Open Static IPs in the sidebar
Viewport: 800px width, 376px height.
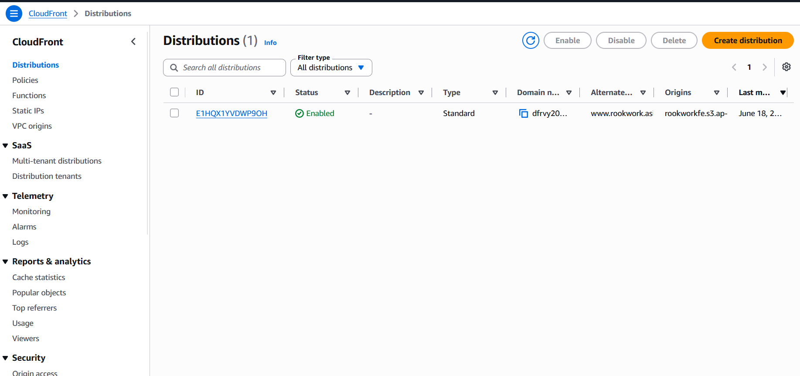click(x=28, y=111)
